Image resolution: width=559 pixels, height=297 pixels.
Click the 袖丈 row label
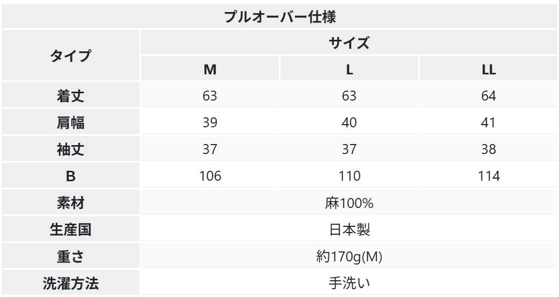click(x=71, y=150)
